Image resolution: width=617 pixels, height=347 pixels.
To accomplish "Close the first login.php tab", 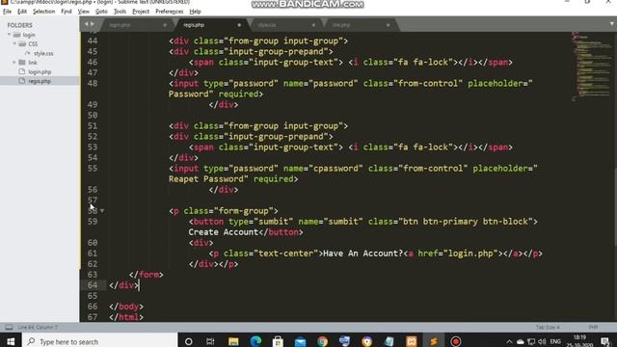I will 165,25.
